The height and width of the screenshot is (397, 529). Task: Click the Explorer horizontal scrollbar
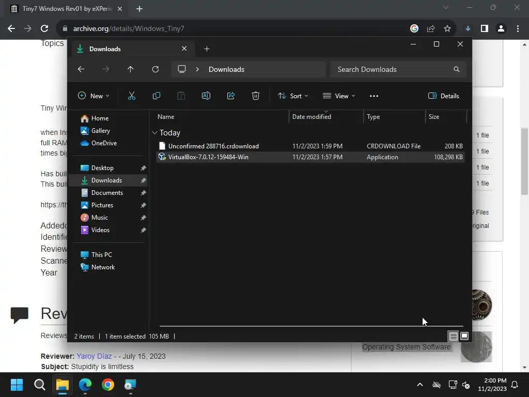click(311, 326)
